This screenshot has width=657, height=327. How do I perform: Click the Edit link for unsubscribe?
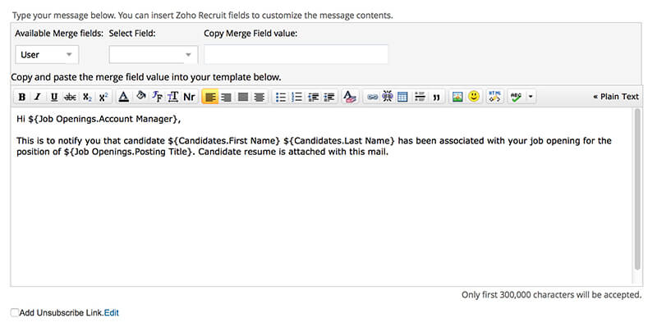coord(112,312)
